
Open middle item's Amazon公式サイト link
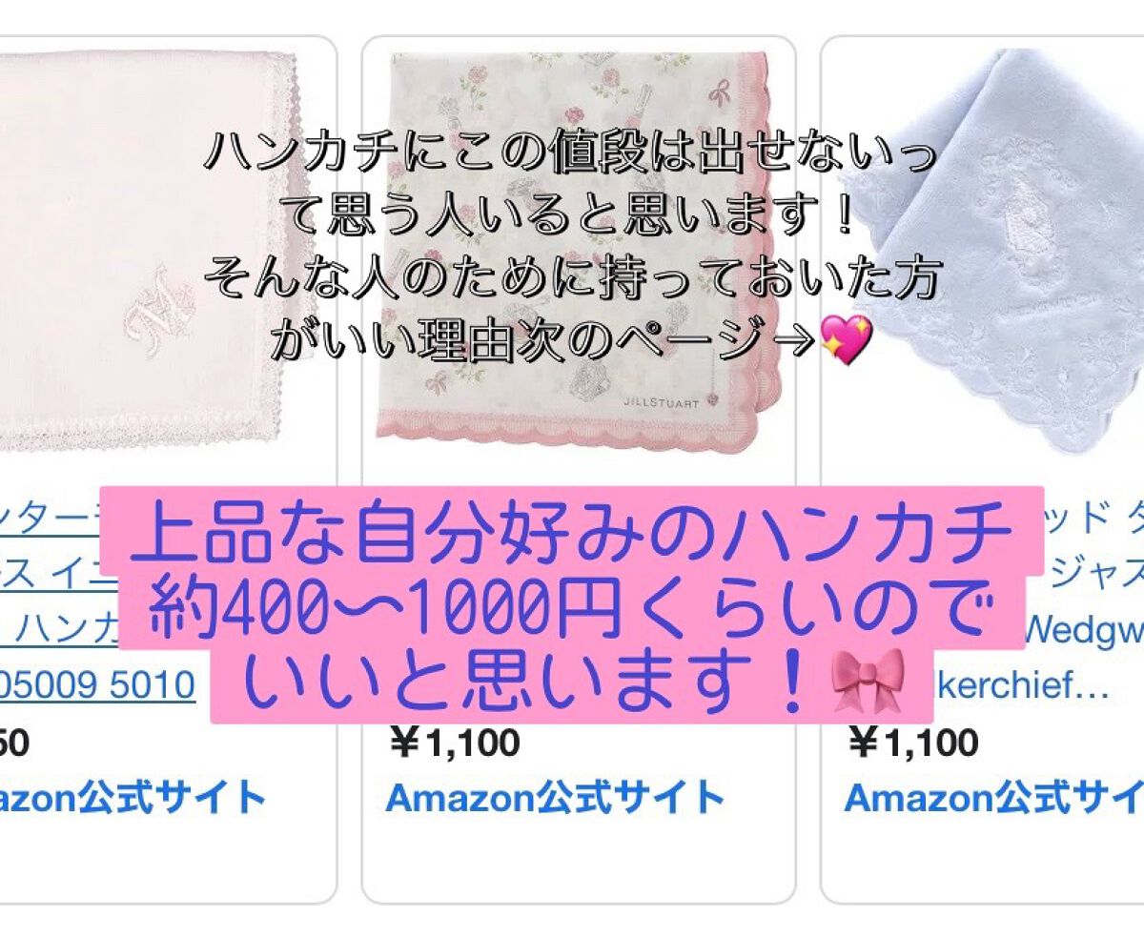[555, 798]
